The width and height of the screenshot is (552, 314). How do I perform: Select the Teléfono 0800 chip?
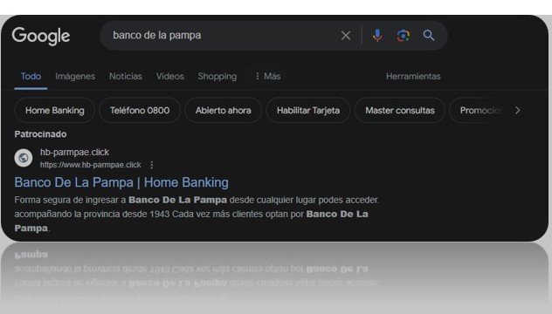click(140, 111)
